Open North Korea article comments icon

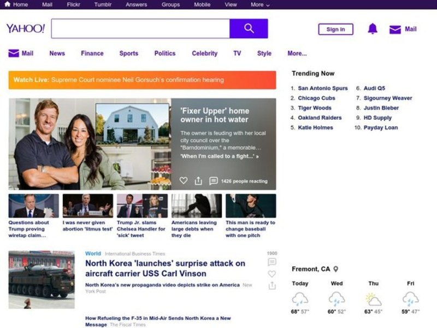pos(272,262)
